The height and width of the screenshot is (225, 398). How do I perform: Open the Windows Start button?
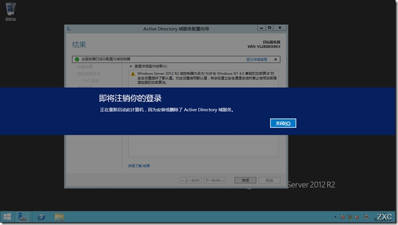coord(7,217)
